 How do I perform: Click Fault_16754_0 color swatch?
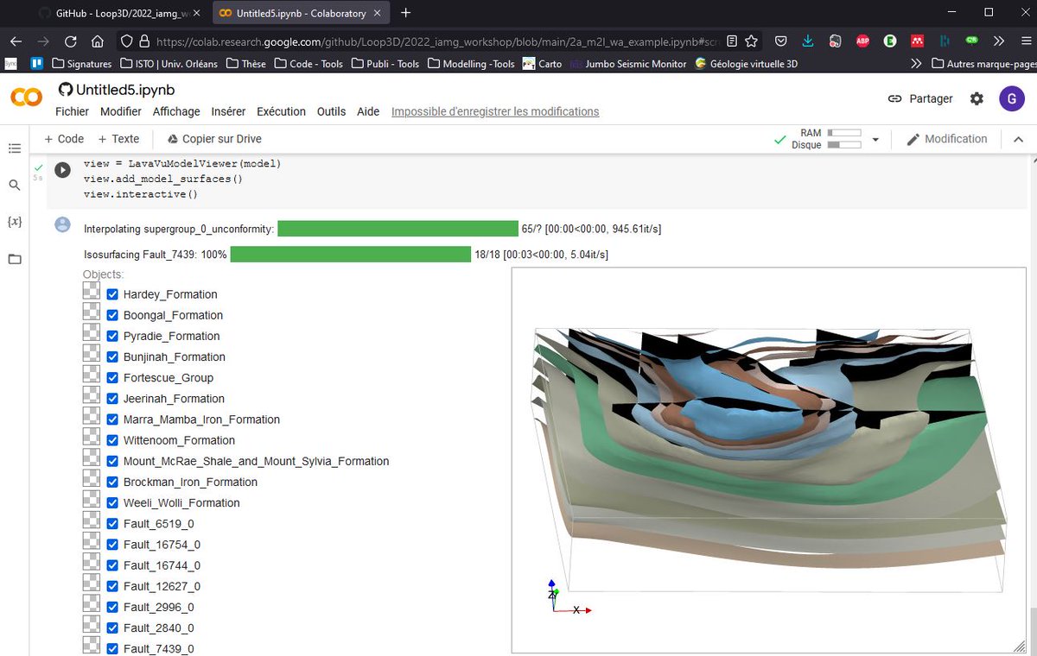92,541
